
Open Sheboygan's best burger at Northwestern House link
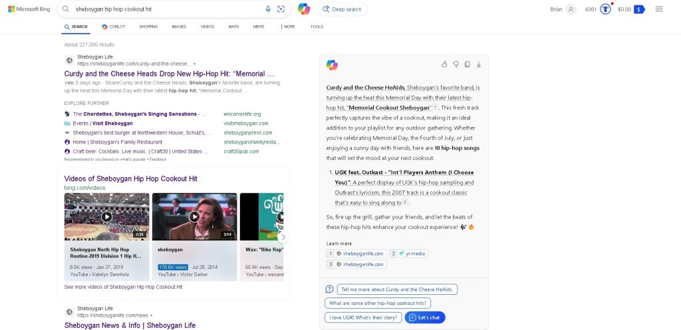142,133
